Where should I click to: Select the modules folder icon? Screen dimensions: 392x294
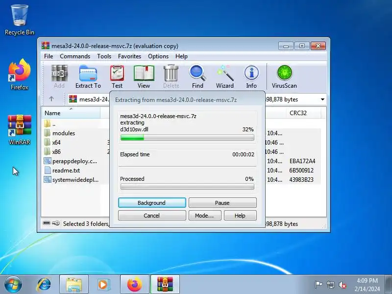pos(47,133)
